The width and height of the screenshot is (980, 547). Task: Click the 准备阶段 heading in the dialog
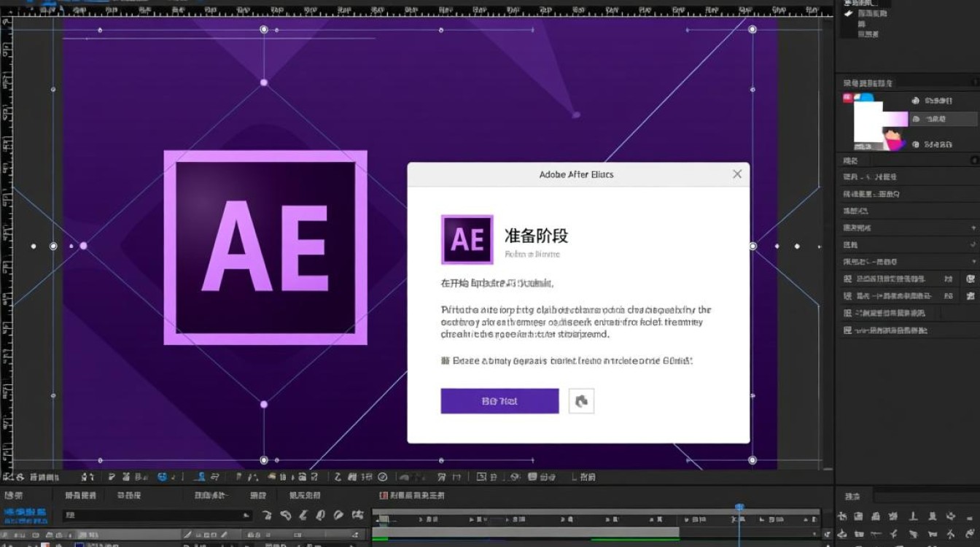pyautogui.click(x=536, y=236)
